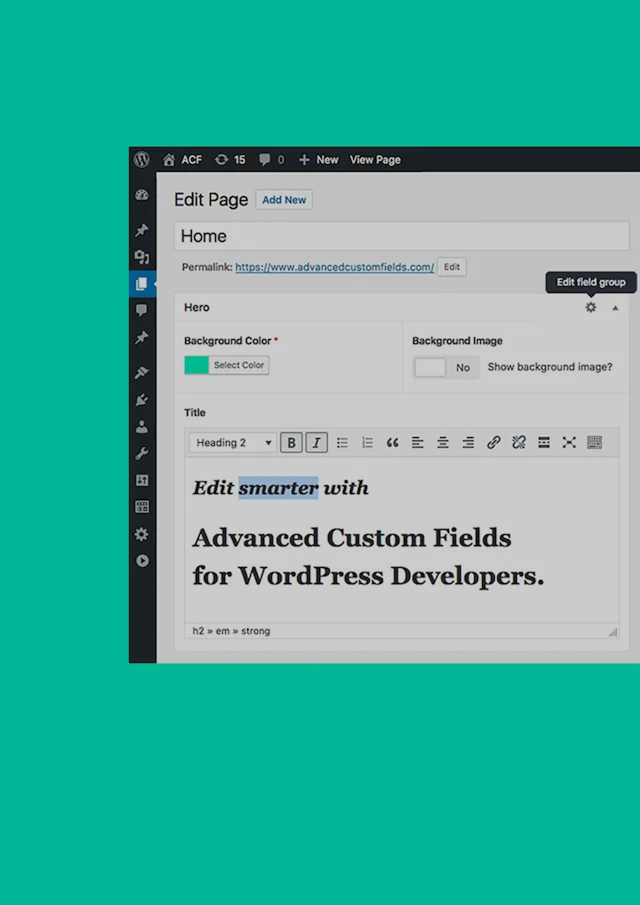Toggle Bold formatting button
Image resolution: width=640 pixels, height=905 pixels.
pyautogui.click(x=291, y=442)
